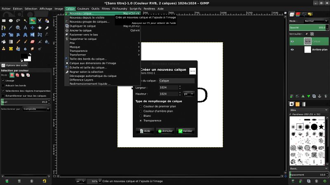Image resolution: width=330 pixels, height=185 pixels.
Task: Duplicate layer icon in layers panel
Action: 314,96
